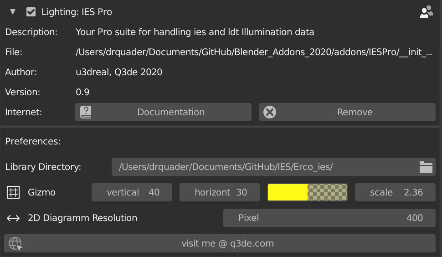The image size is (442, 257).
Task: Click the 2D Diagramm Resolution arrows icon
Action: click(13, 218)
